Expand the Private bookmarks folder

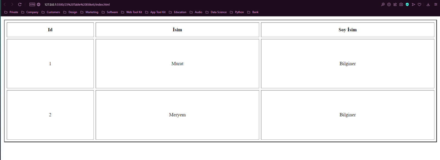click(x=11, y=12)
